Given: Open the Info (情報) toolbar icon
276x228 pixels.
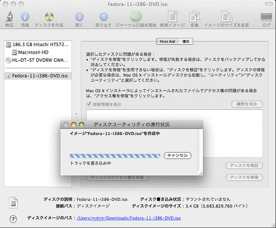Looking at the screenshot, I should click(x=25, y=17).
